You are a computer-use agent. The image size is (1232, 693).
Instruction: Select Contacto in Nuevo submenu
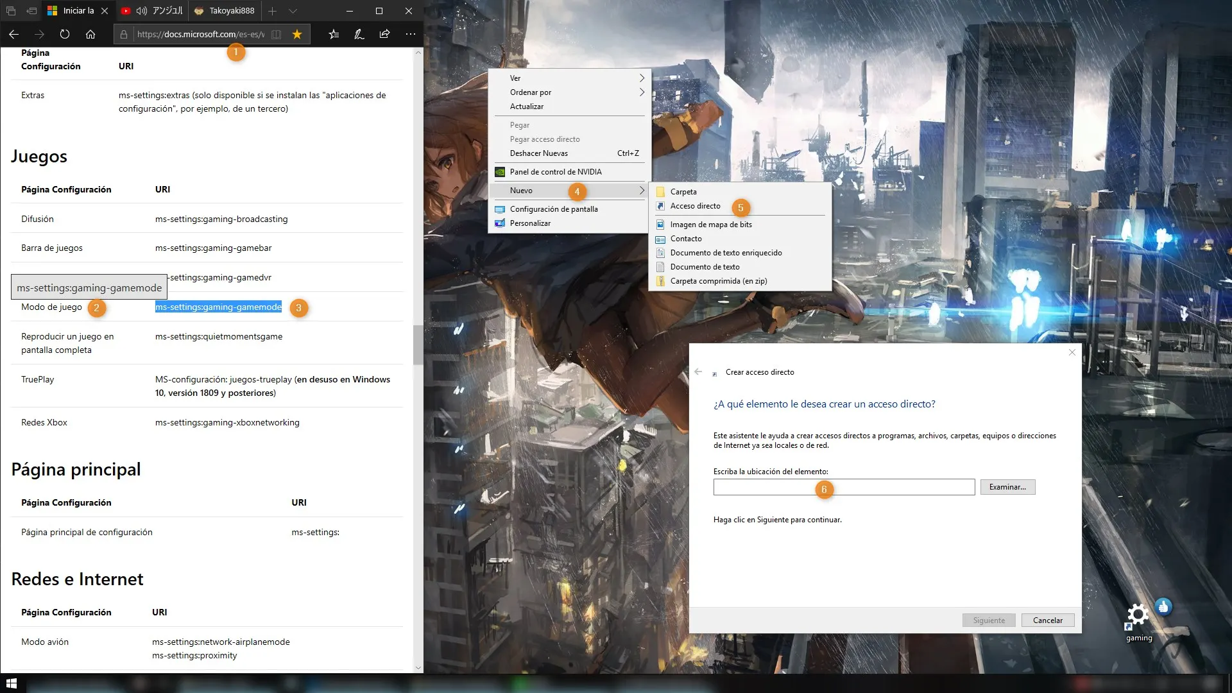click(x=740, y=239)
